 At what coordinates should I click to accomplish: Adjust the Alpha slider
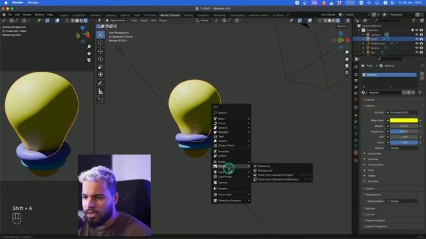(404, 143)
